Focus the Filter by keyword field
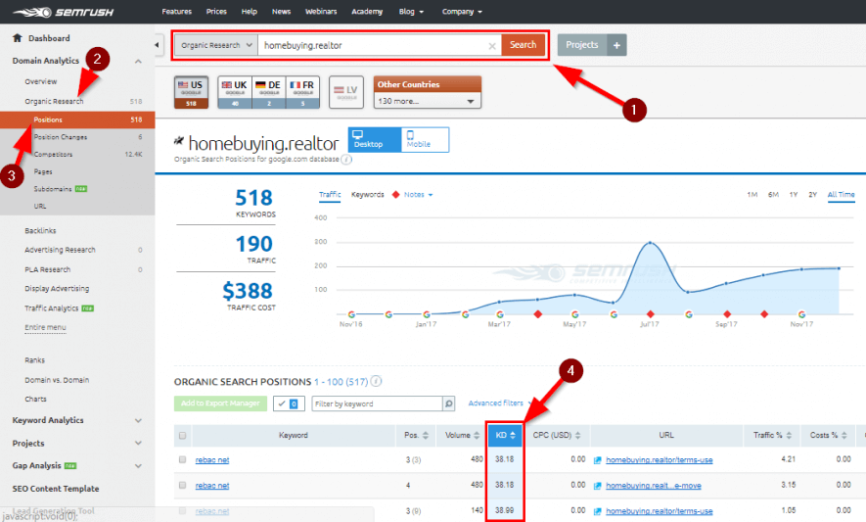Image resolution: width=866 pixels, height=522 pixels. [x=377, y=403]
